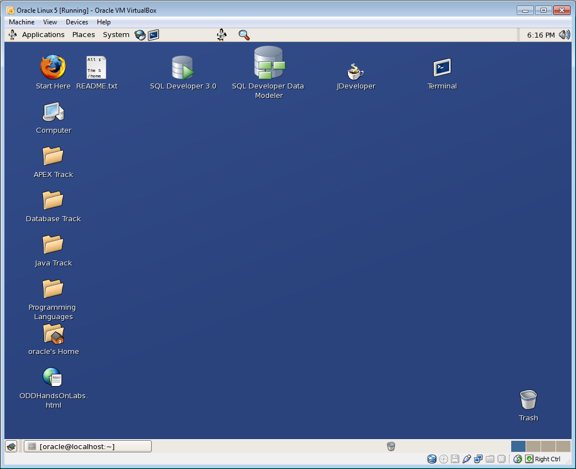The width and height of the screenshot is (576, 469).
Task: Click the 6:16 PM clock
Action: [541, 35]
